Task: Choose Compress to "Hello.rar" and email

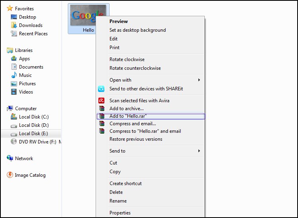Action: [x=150, y=131]
